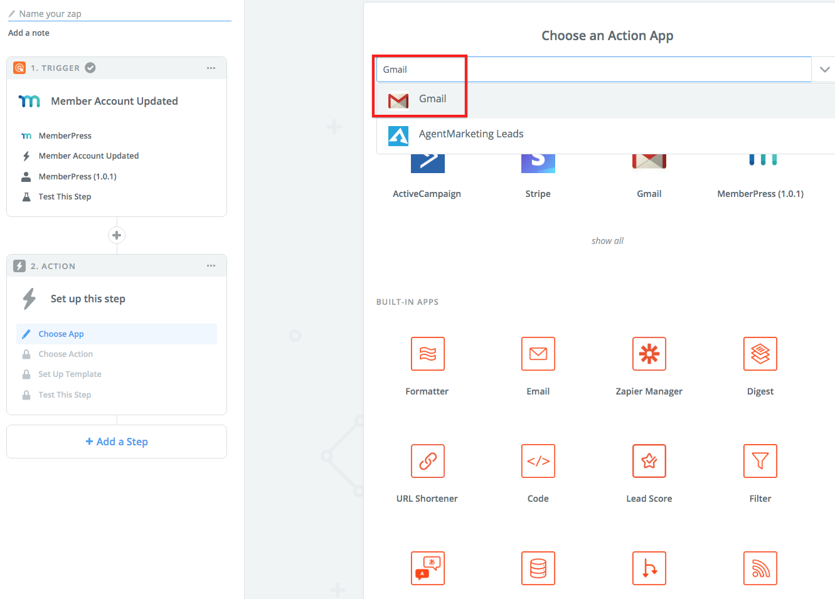The width and height of the screenshot is (835, 599).
Task: Click the 2. ACTION header label
Action: point(53,266)
